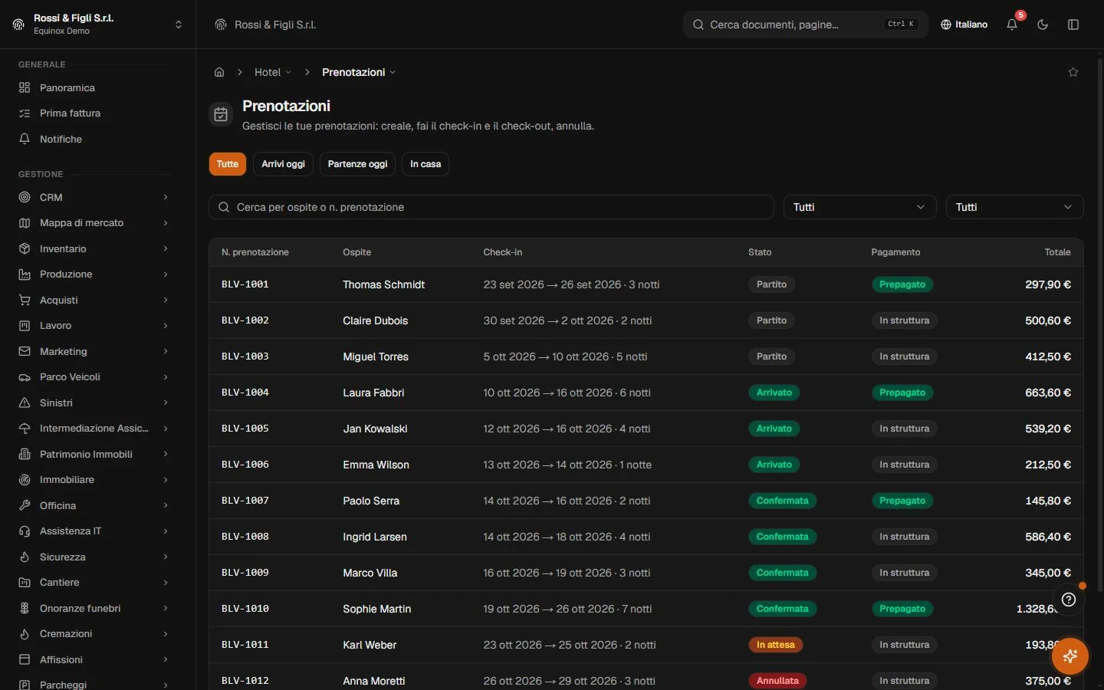Click the home breadcrumb icon
The height and width of the screenshot is (690, 1104).
click(219, 72)
